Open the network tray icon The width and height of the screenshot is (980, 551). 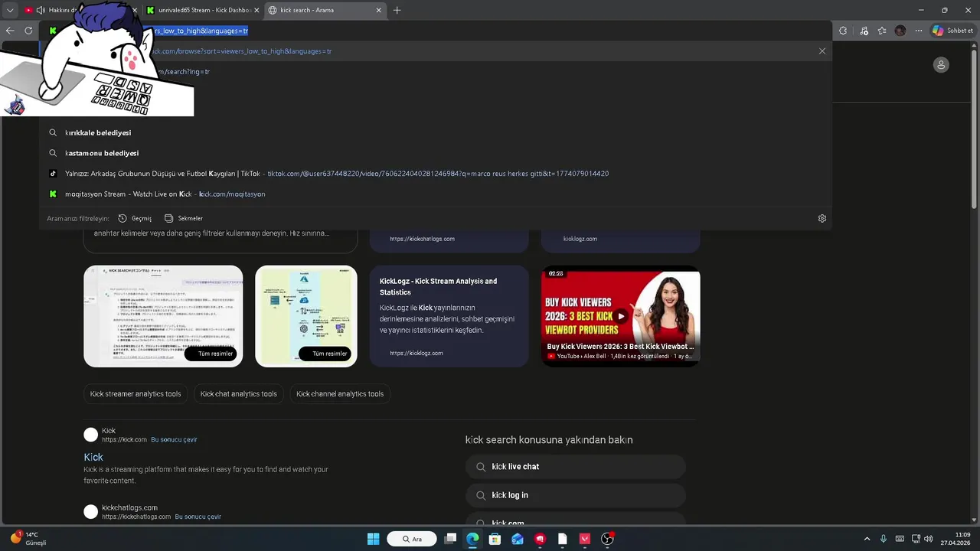916,539
